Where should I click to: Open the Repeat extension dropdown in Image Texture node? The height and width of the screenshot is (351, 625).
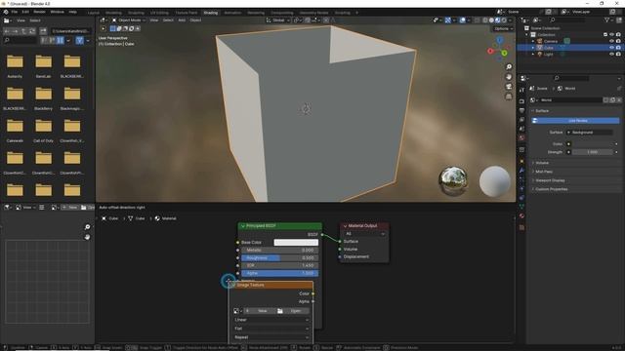tap(271, 337)
